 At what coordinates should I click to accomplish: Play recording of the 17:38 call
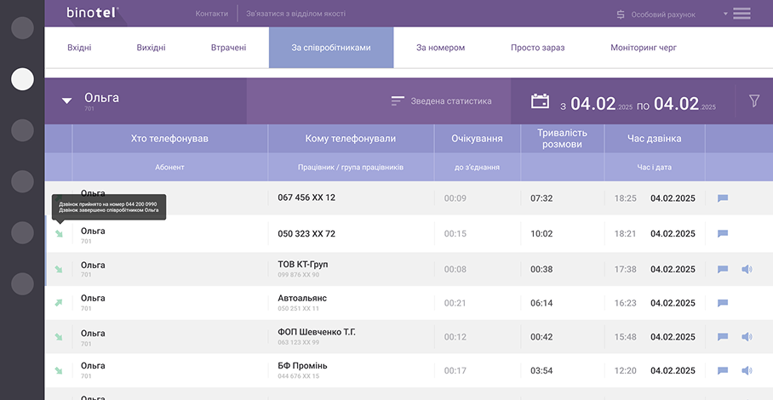(747, 269)
